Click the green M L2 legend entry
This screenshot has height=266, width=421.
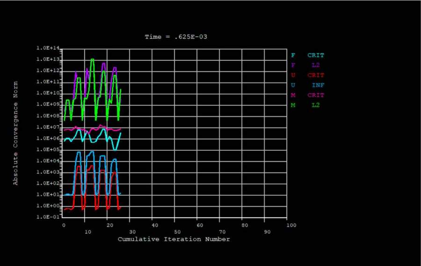(307, 105)
